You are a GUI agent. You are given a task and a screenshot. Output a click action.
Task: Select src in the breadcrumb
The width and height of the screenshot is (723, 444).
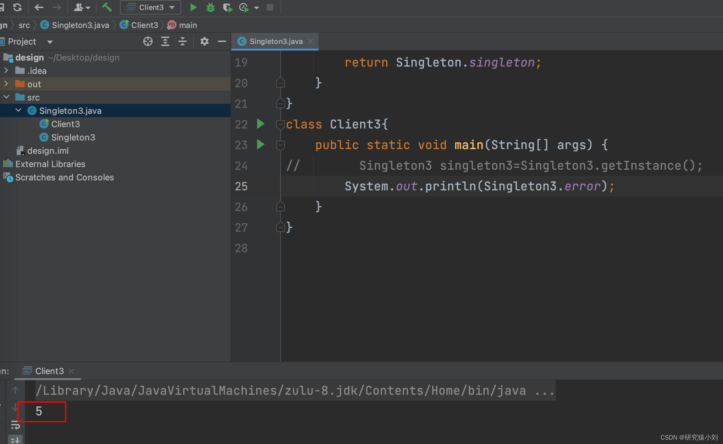pyautogui.click(x=24, y=25)
